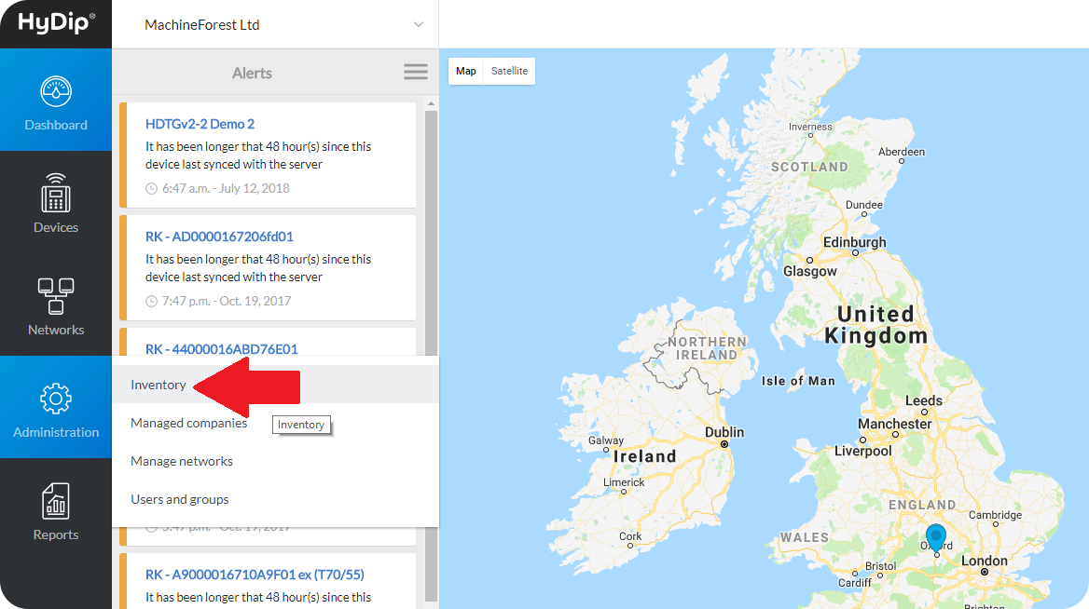
Task: Click the blue map pin near Oxford
Action: pyautogui.click(x=935, y=537)
